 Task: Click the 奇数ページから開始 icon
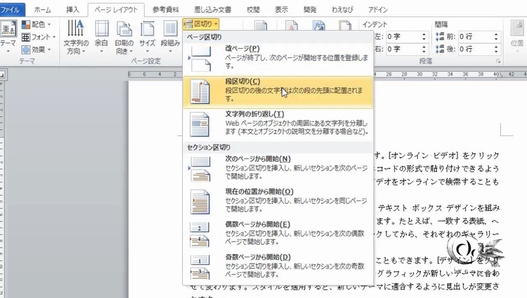(200, 267)
